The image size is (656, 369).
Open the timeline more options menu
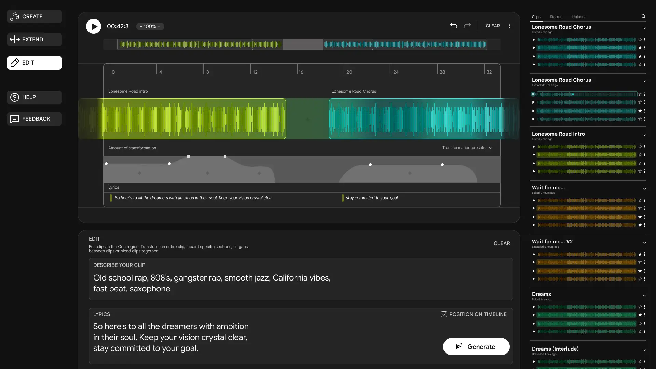(x=510, y=26)
